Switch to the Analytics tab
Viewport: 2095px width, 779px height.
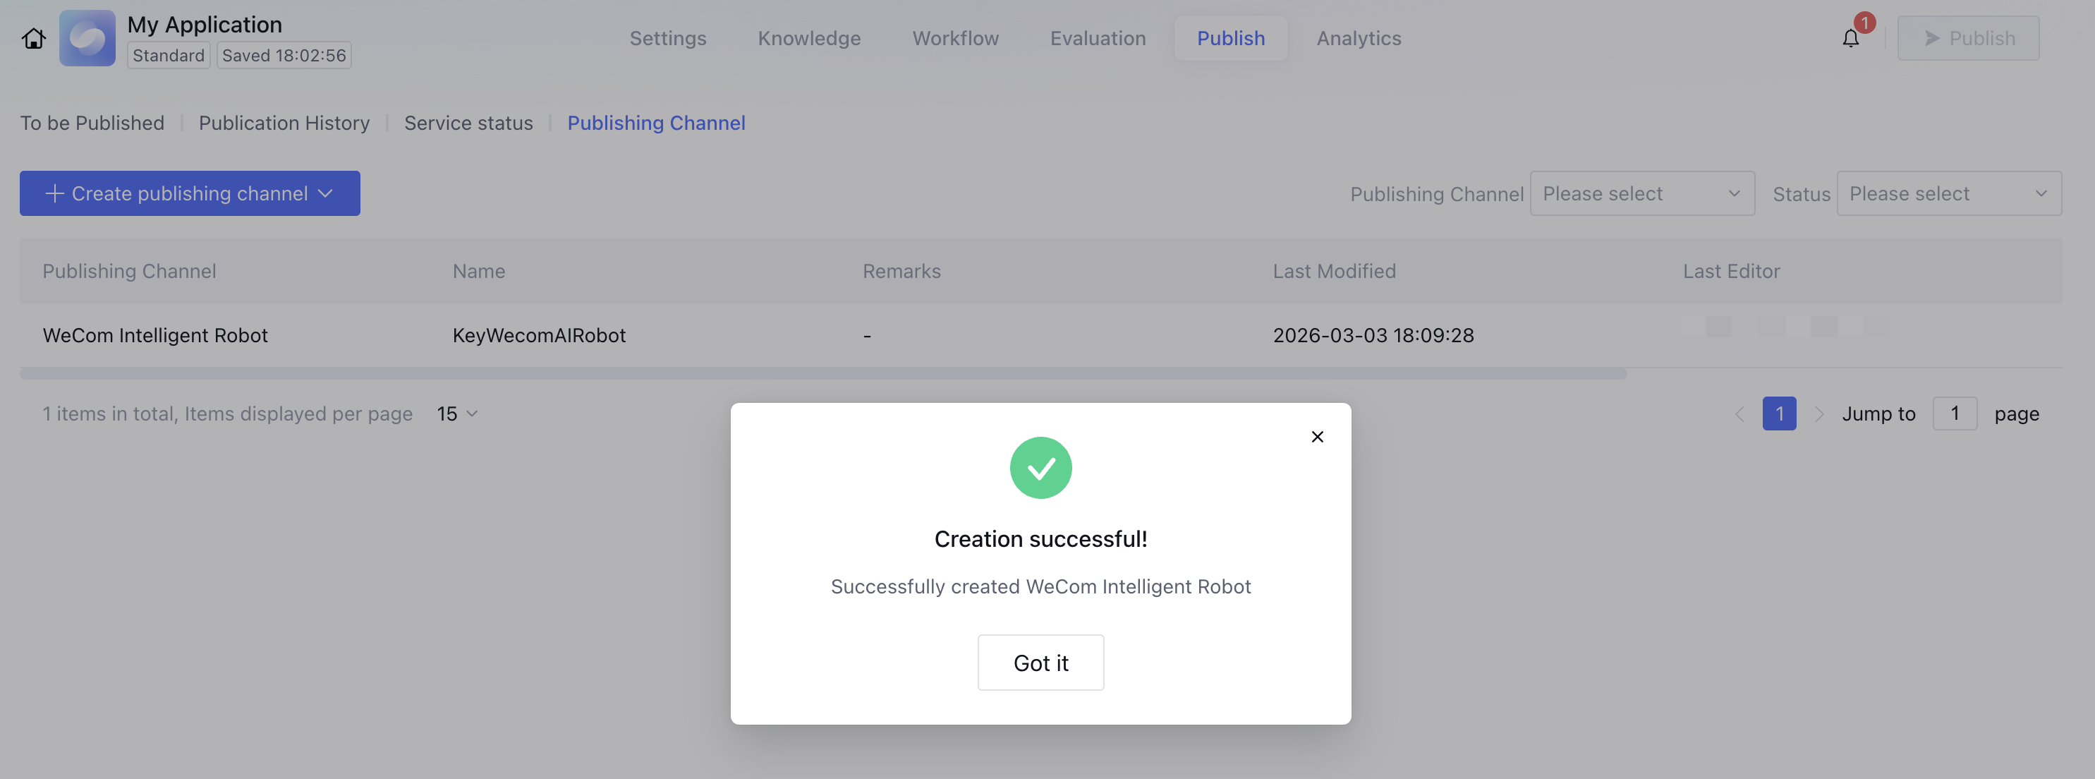click(1358, 38)
